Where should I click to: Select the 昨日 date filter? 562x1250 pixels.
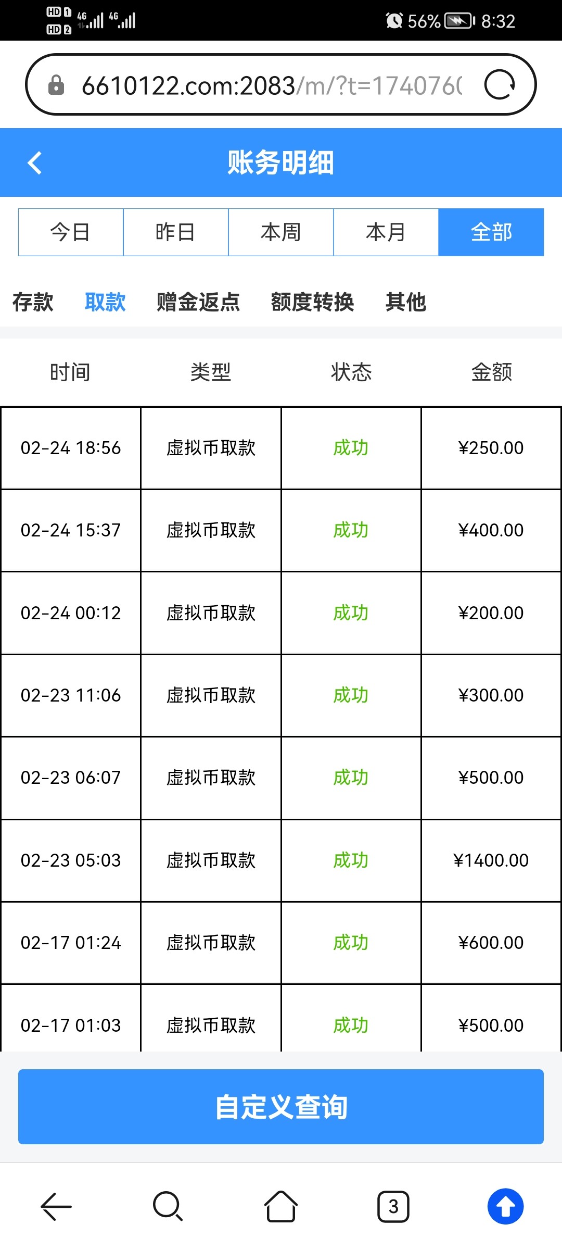176,232
